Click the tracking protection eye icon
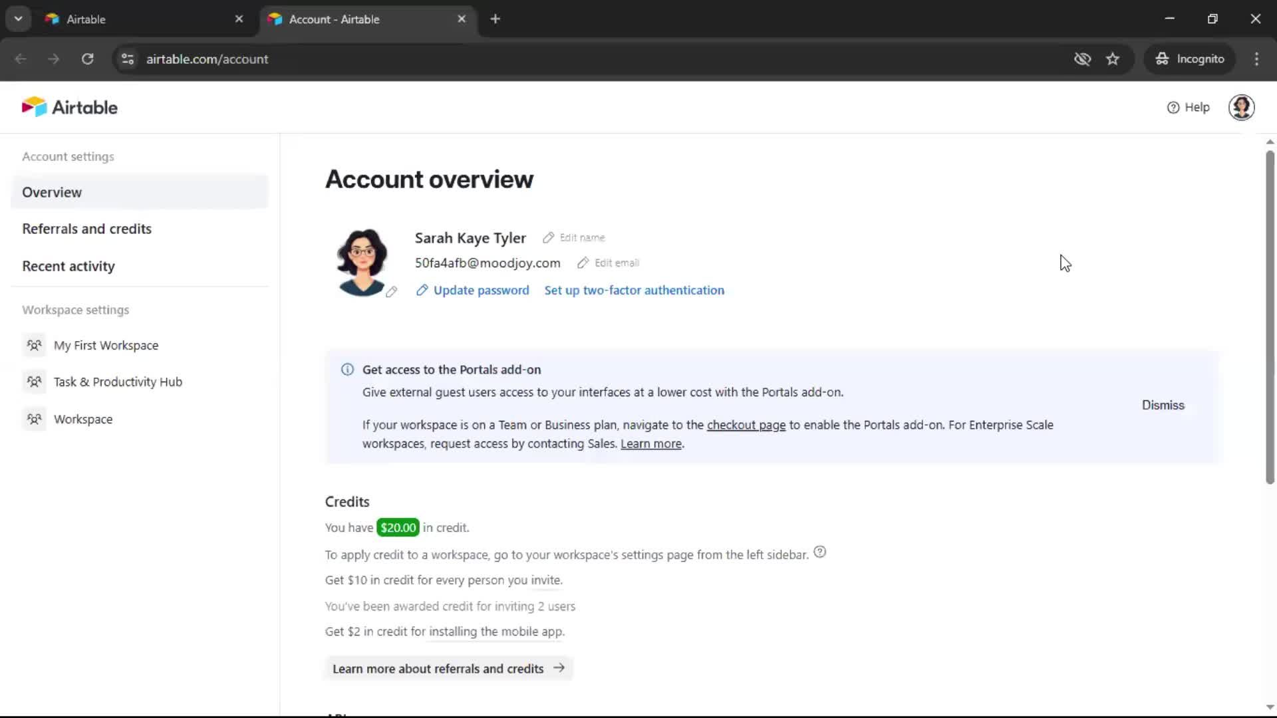Screen dimensions: 1277x718 pos(1082,59)
